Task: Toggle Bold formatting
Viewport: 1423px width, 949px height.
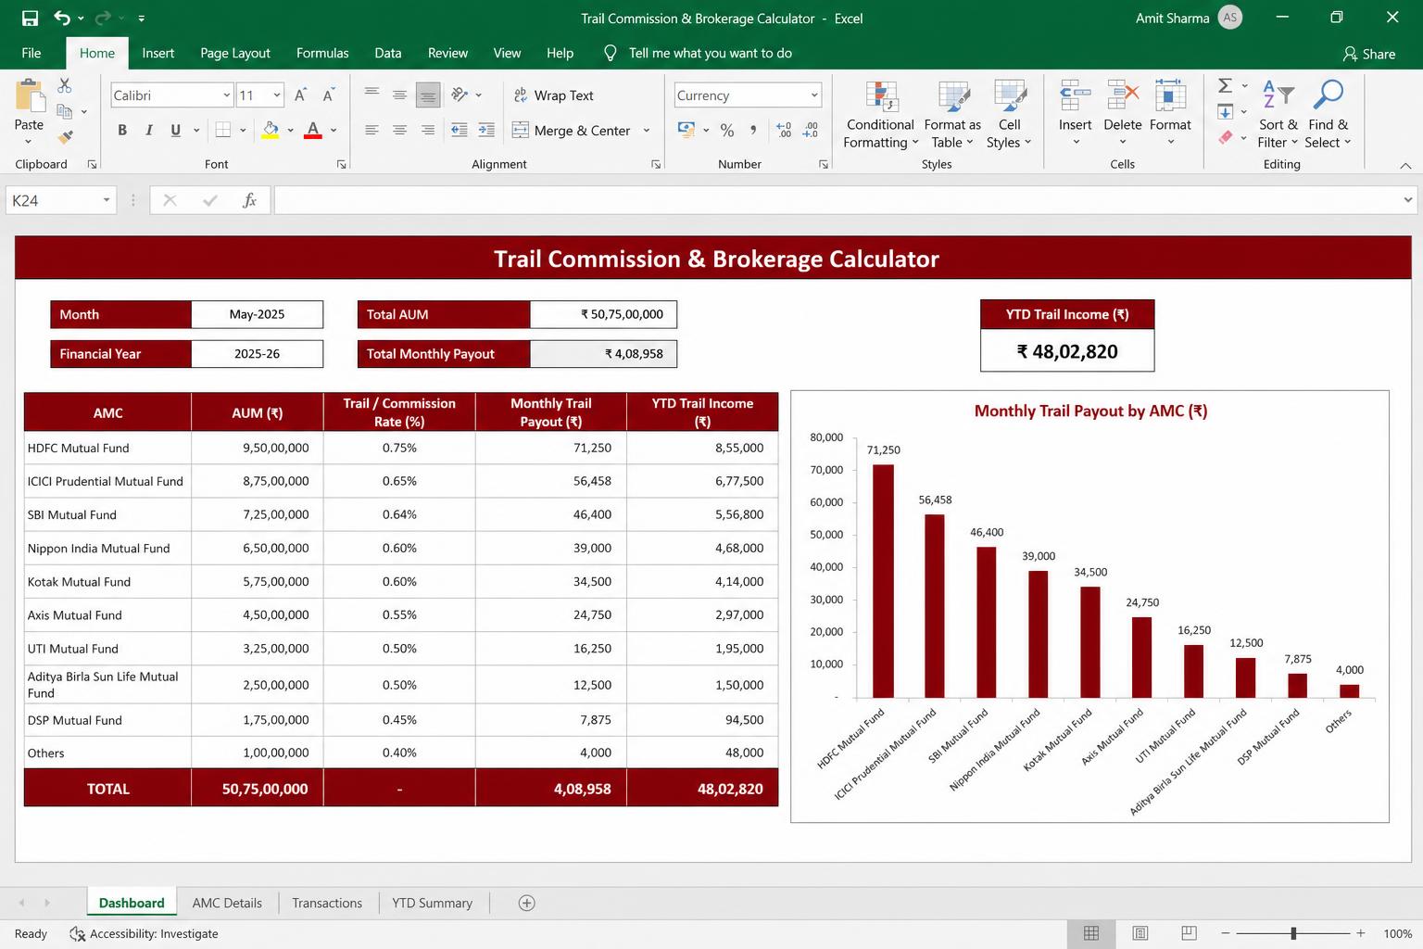Action: coord(122,131)
